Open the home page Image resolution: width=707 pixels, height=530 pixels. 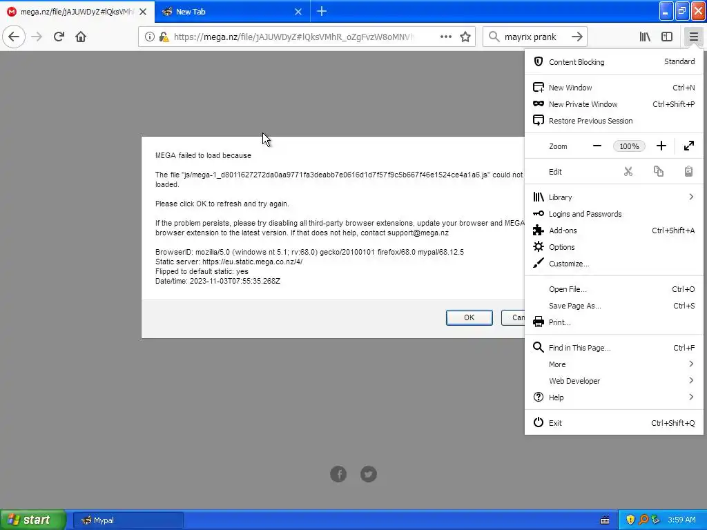pos(81,37)
